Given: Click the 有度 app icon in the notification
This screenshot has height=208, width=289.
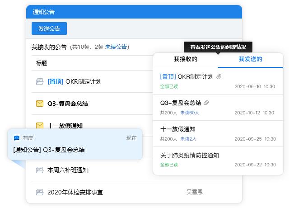Looking at the screenshot, I should click(17, 138).
